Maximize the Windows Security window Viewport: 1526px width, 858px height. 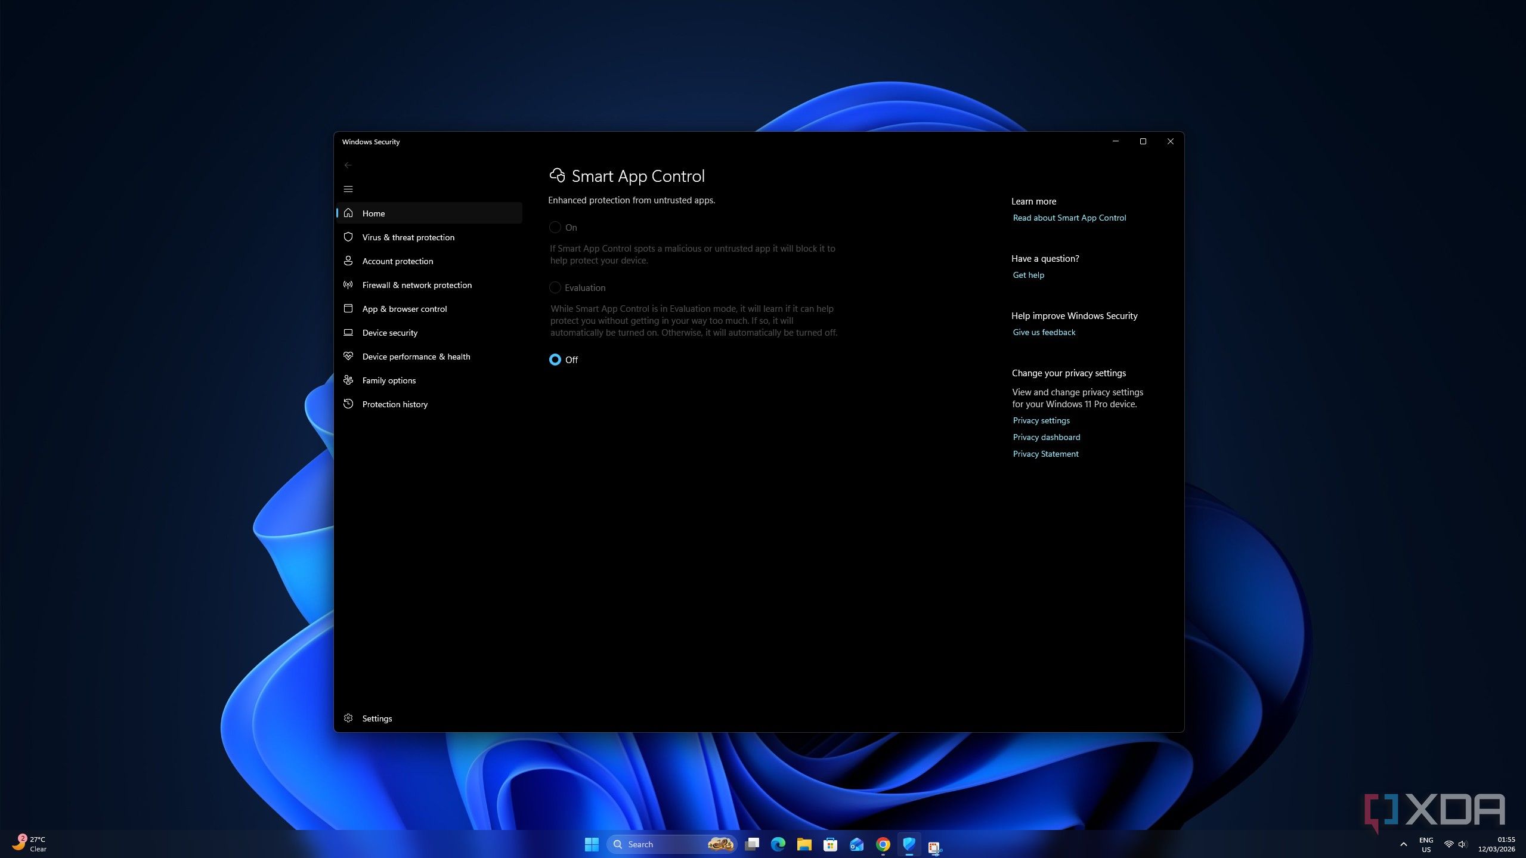tap(1143, 141)
